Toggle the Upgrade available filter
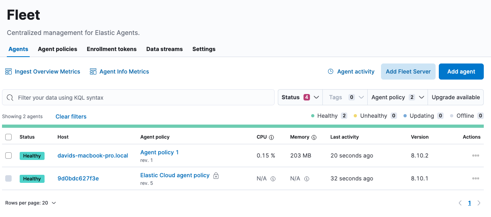Viewport: 491px width, 217px height. tap(456, 97)
